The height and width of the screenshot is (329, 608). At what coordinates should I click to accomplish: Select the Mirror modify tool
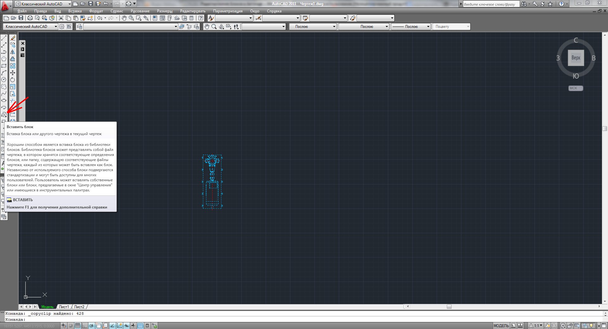(x=13, y=52)
